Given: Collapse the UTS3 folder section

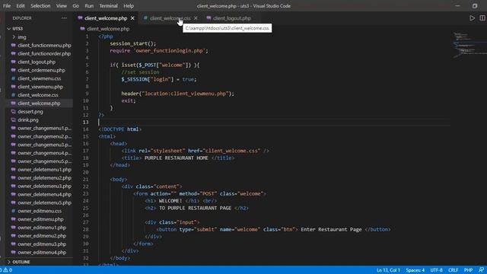Looking at the screenshot, I should tap(18, 29).
